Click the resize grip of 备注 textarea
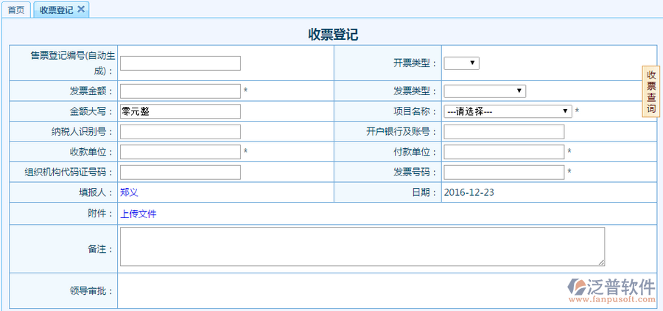This screenshot has height=311, width=663. pyautogui.click(x=601, y=262)
